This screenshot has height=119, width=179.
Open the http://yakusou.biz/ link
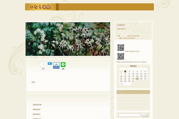coord(132,51)
